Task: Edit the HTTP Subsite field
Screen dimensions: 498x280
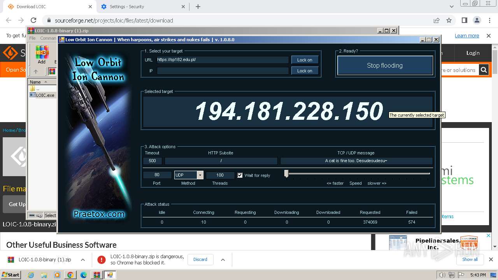Action: coord(221,161)
